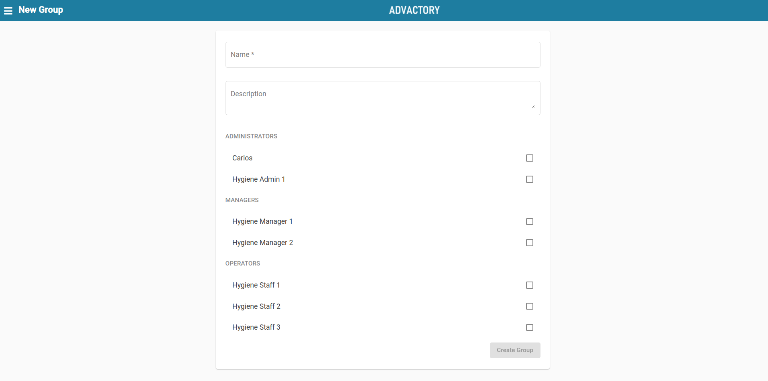Image resolution: width=768 pixels, height=381 pixels.
Task: Click the ADMINISTRATORS section header
Action: click(251, 136)
